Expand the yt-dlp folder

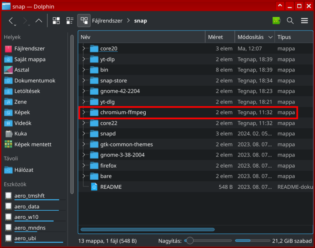83,59
